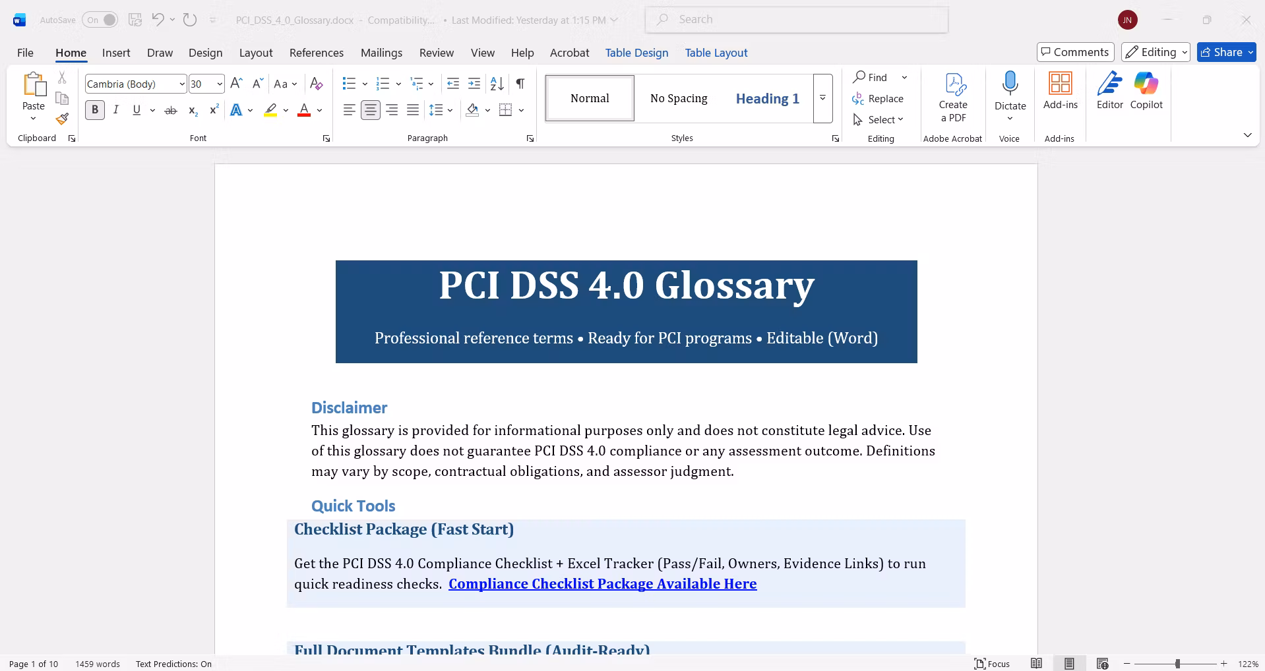Toggle center alignment
Image resolution: width=1265 pixels, height=671 pixels.
(371, 110)
